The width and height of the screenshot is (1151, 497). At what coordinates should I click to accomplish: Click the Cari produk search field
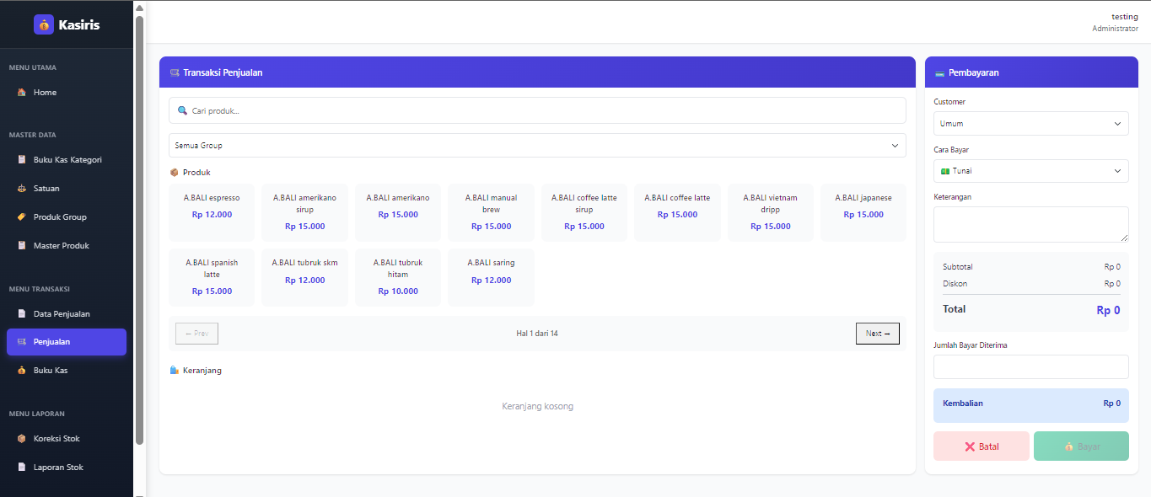click(x=537, y=110)
